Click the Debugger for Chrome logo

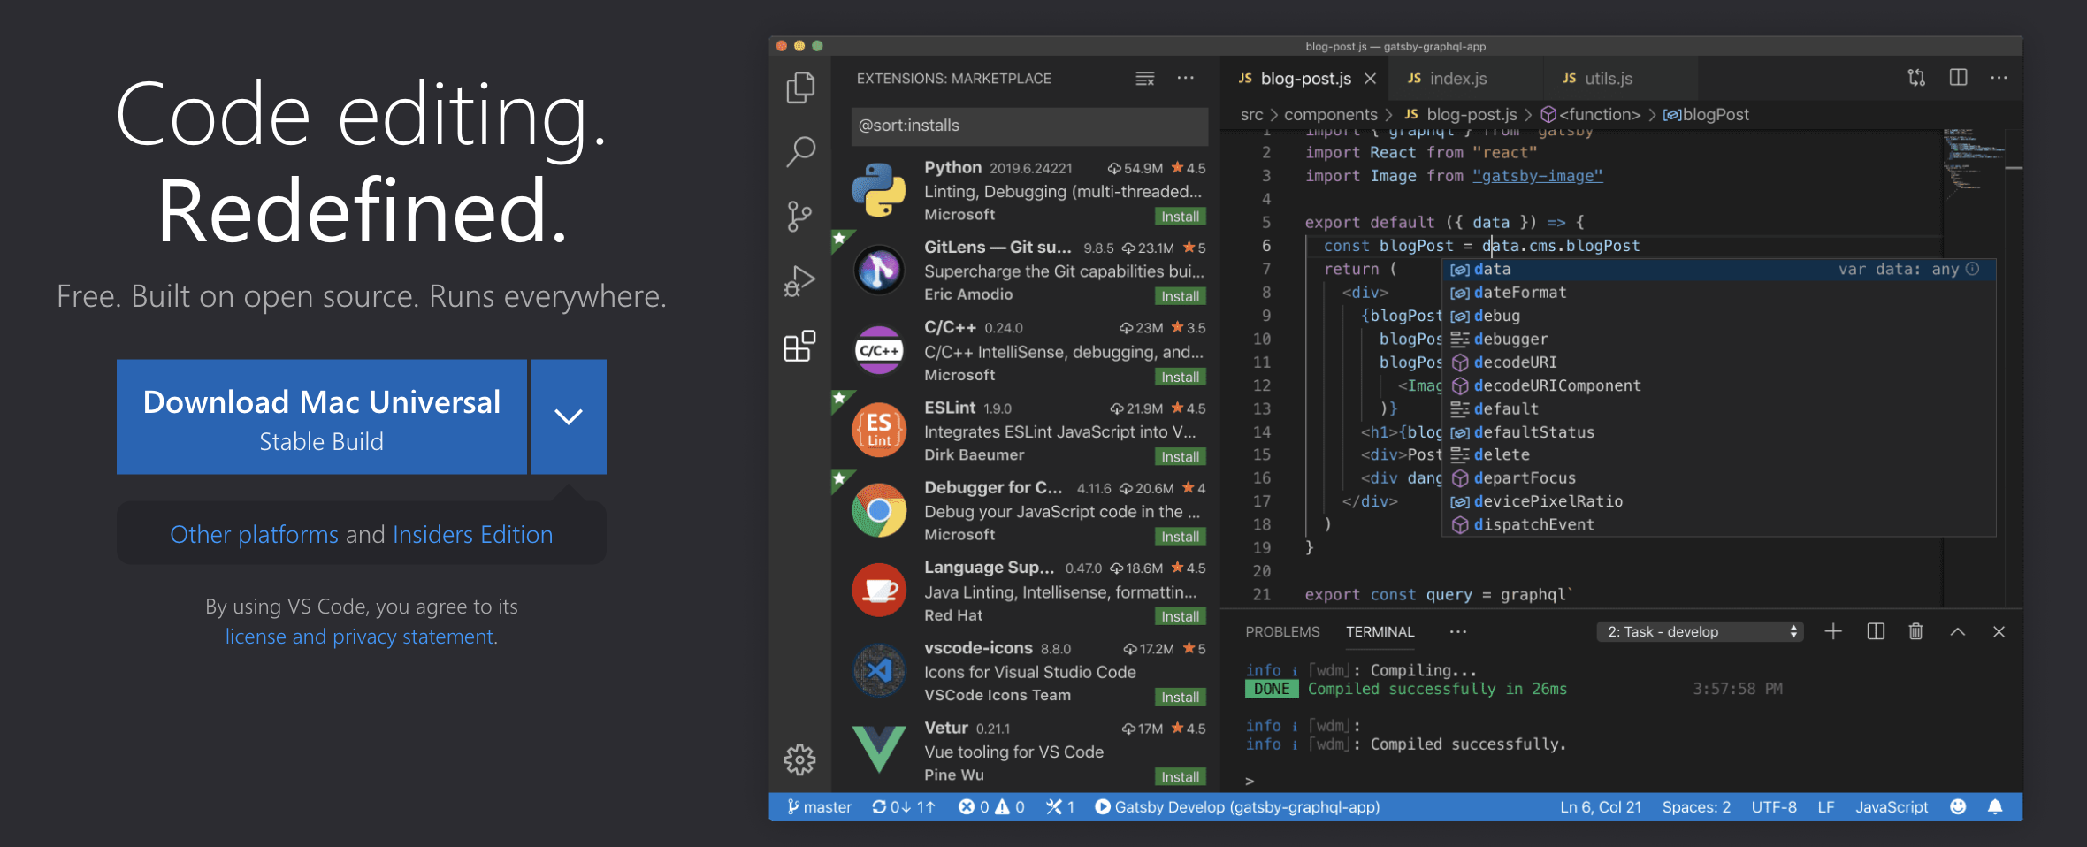coord(879,510)
